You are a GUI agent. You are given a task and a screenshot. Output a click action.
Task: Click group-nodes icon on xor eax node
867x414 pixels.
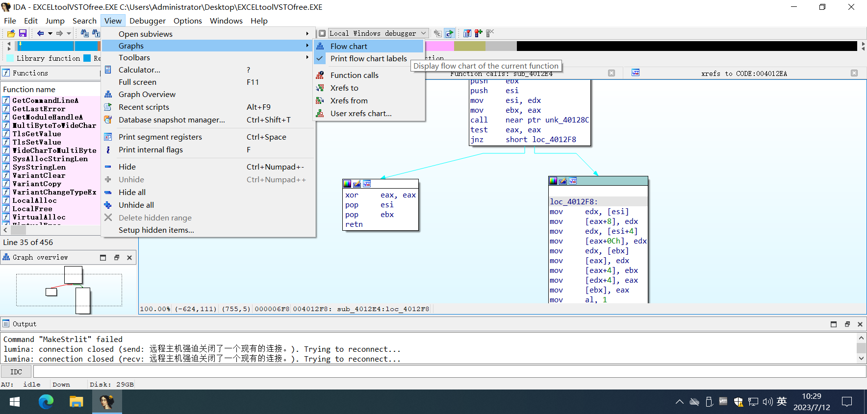point(367,184)
